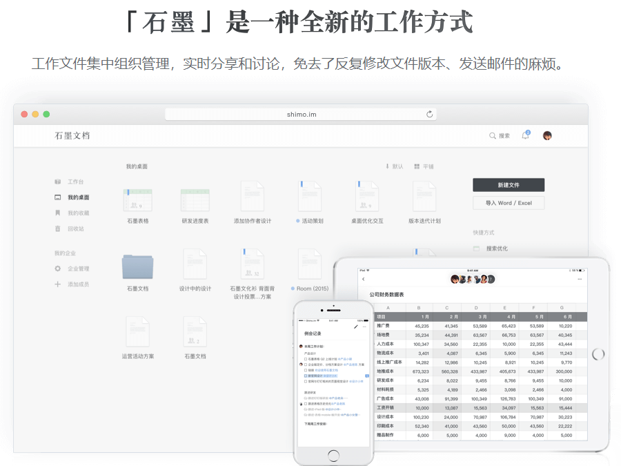Click the 石墨文档 logo in the page header

(x=72, y=135)
